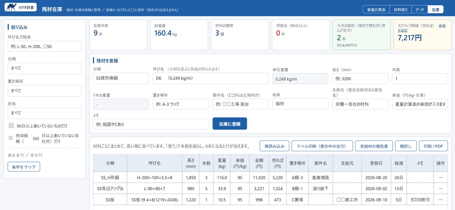Click the 長さ (mm) column header
The image size is (455, 210).
click(x=190, y=163)
